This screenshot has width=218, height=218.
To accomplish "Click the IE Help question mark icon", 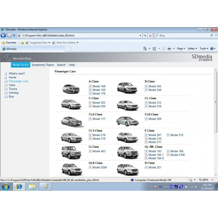I will click(x=212, y=49).
